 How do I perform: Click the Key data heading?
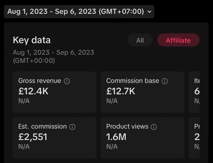32,40
